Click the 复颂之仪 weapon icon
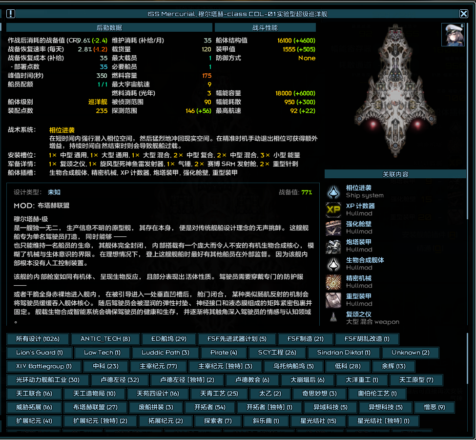The height and width of the screenshot is (440, 476). click(333, 317)
